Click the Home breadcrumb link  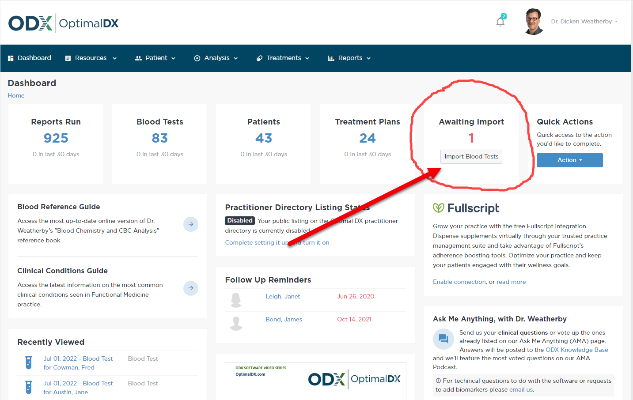click(16, 95)
